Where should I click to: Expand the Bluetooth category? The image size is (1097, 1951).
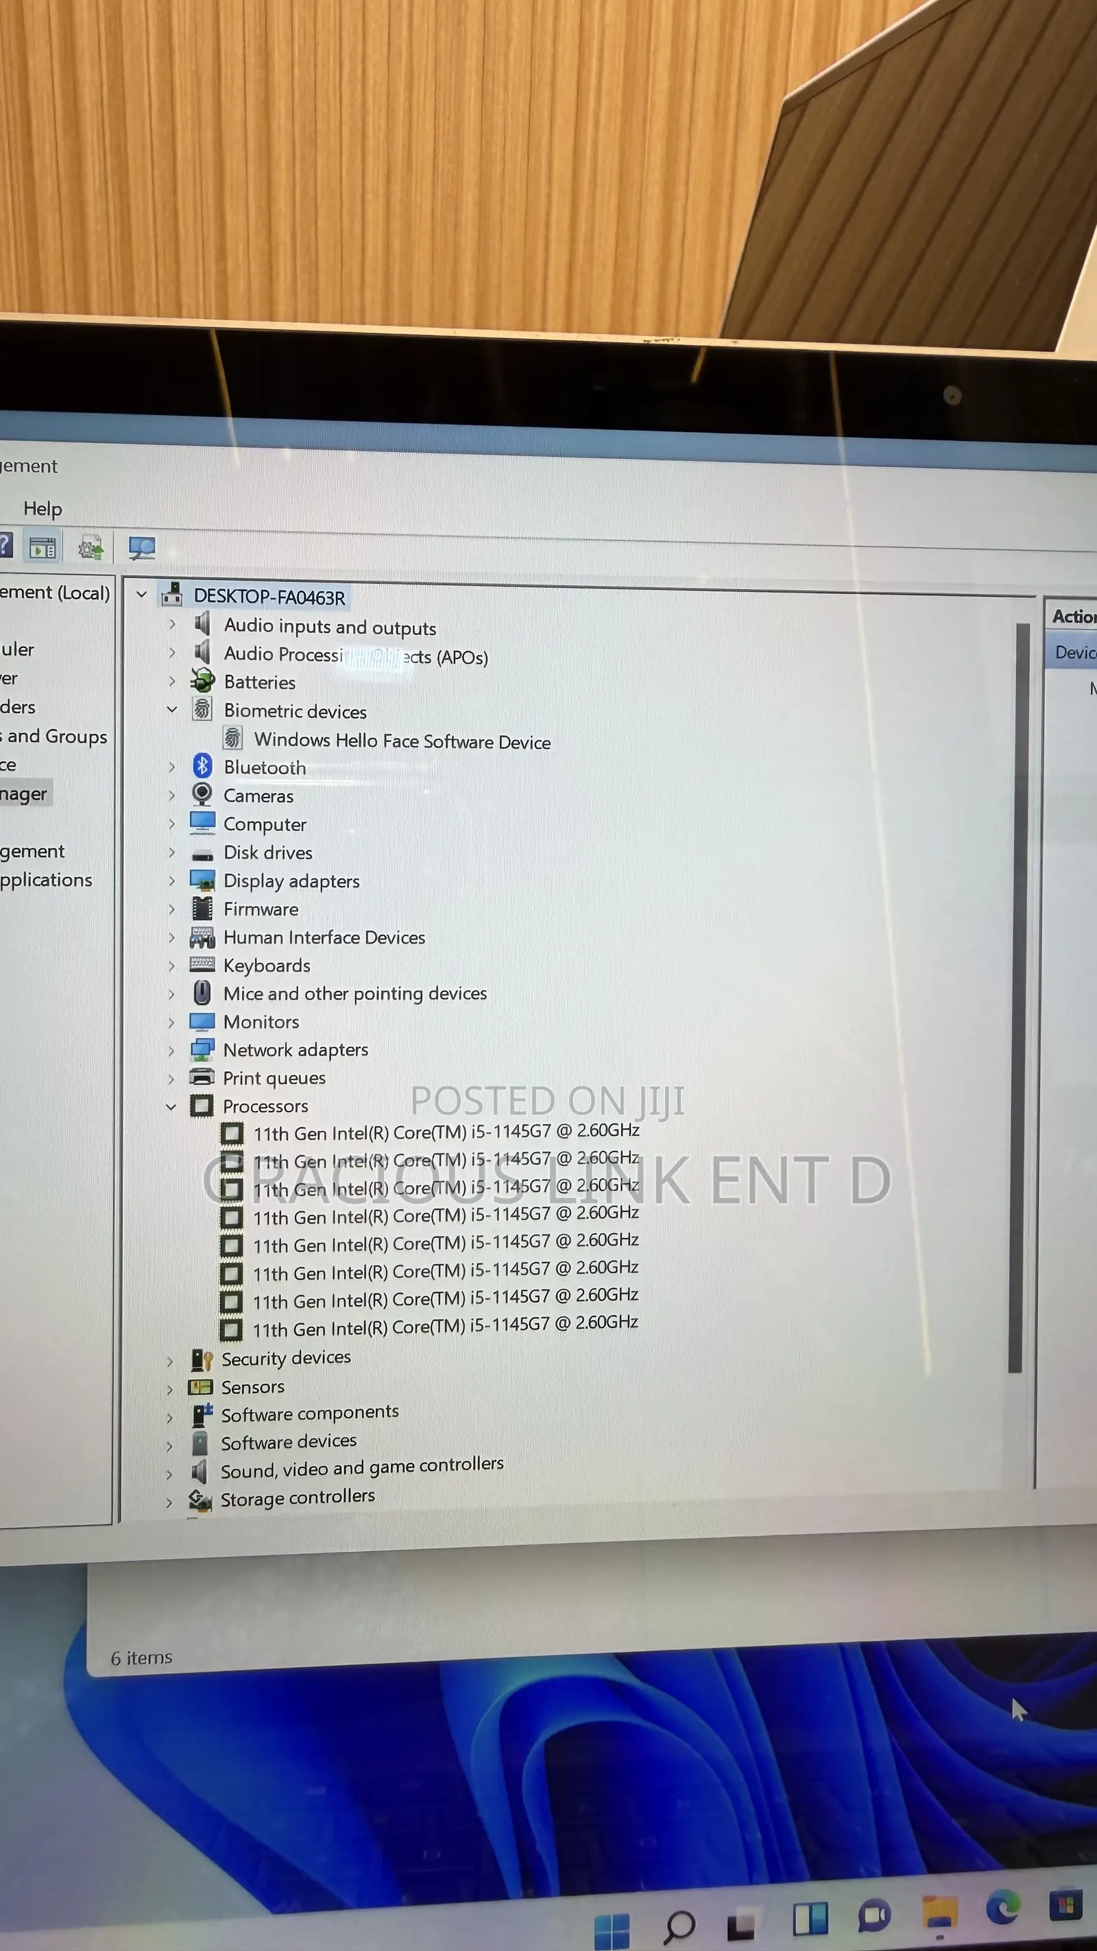[172, 767]
